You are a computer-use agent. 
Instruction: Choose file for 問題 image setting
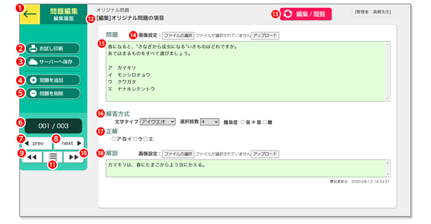178,36
